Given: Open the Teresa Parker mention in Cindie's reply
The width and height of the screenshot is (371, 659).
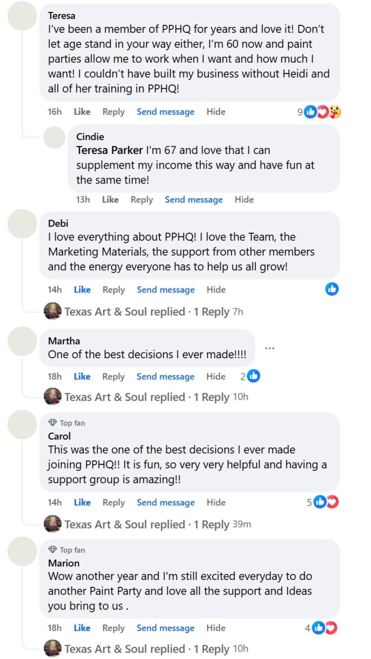Looking at the screenshot, I should click(109, 150).
